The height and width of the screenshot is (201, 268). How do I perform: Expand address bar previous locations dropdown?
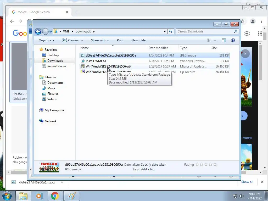tap(165, 32)
